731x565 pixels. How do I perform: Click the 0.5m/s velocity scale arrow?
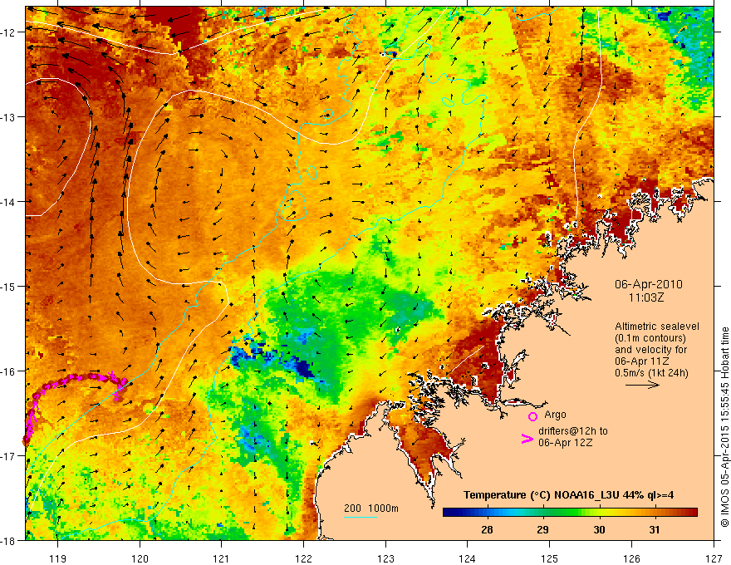(x=642, y=385)
